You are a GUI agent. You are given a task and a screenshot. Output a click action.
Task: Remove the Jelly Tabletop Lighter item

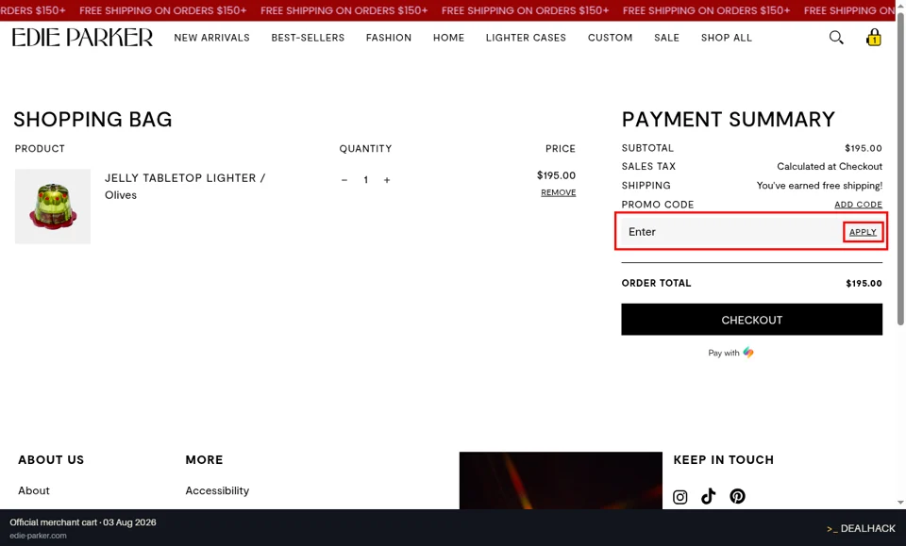click(558, 192)
